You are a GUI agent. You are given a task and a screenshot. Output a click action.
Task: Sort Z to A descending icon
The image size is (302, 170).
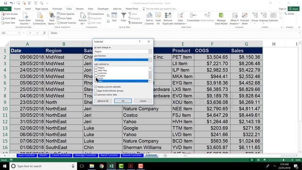point(109,21)
